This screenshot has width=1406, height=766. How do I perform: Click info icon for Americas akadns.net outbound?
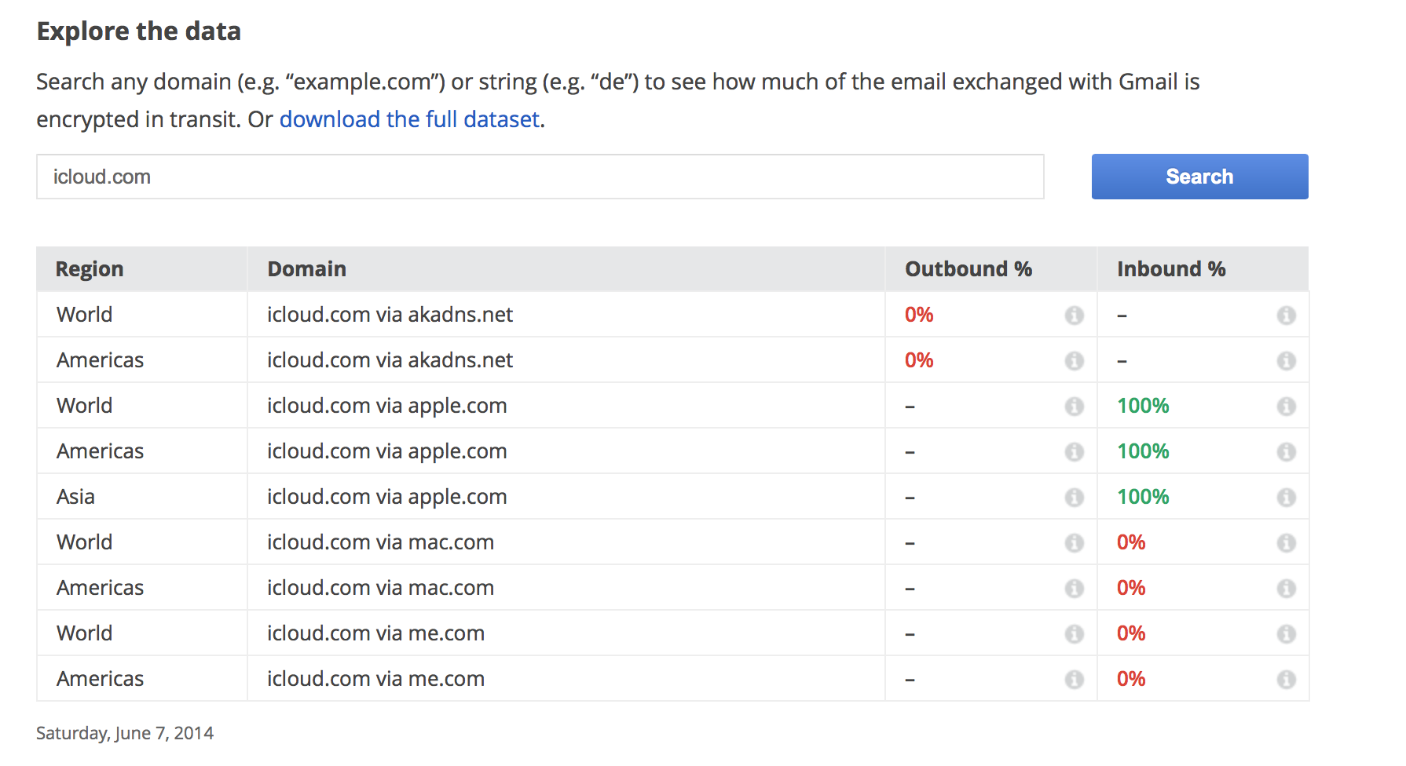pos(1074,361)
